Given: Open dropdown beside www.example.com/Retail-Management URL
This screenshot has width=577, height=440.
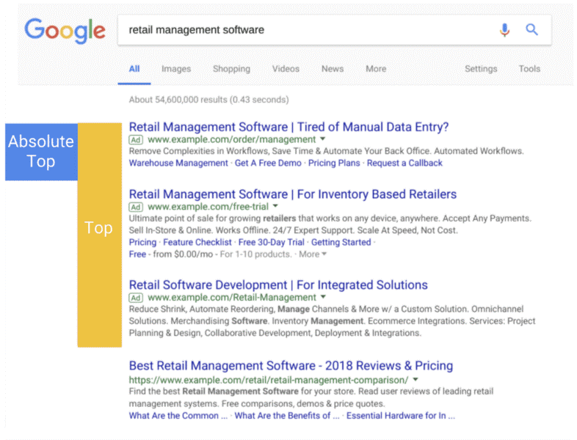Looking at the screenshot, I should click(x=323, y=298).
